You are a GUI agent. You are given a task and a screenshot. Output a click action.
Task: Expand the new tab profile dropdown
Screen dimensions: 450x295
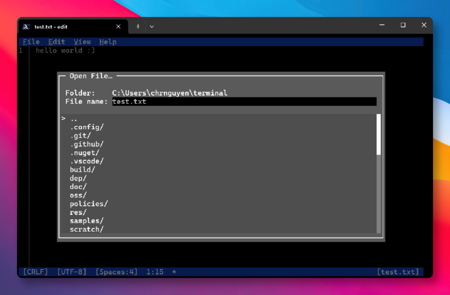152,26
